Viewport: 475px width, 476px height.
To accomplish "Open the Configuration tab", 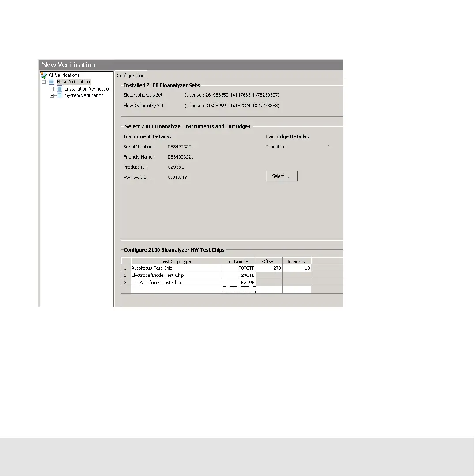I will coord(131,75).
